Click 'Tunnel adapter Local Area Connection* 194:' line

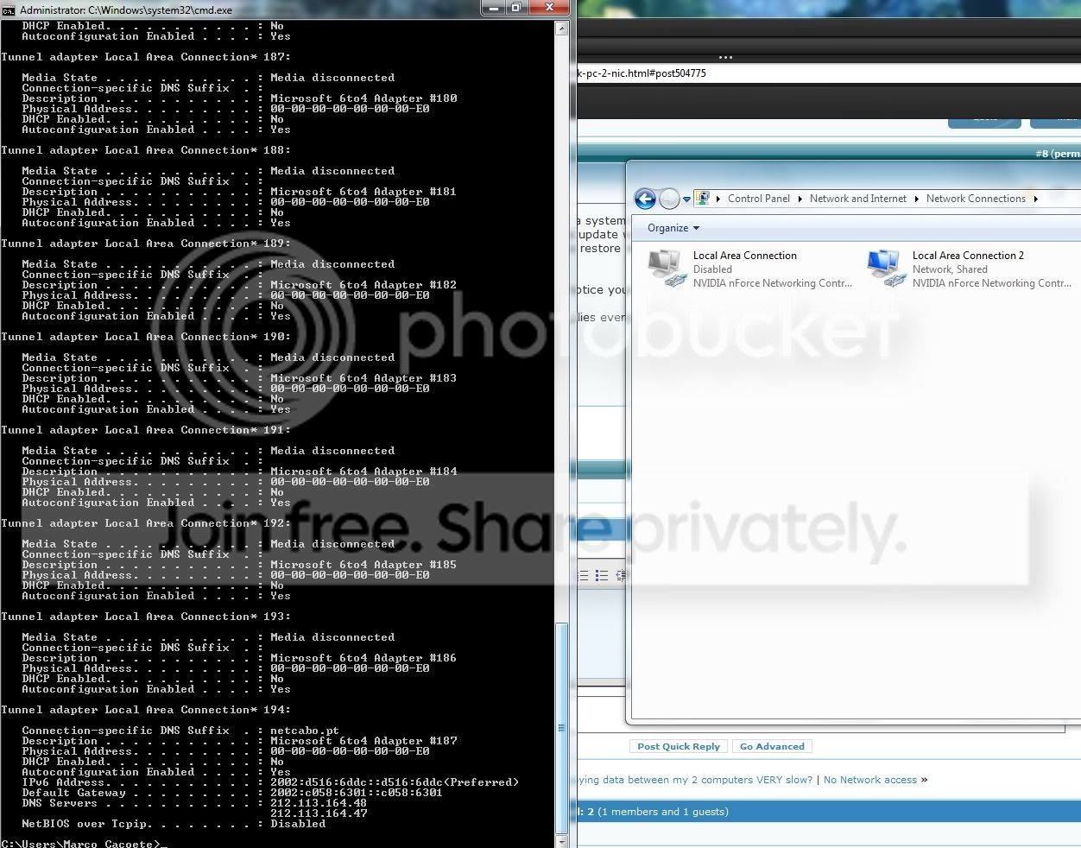[x=146, y=710]
